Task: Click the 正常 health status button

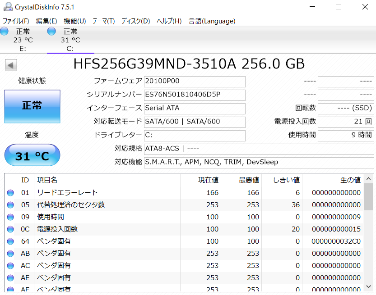Action: pyautogui.click(x=32, y=105)
